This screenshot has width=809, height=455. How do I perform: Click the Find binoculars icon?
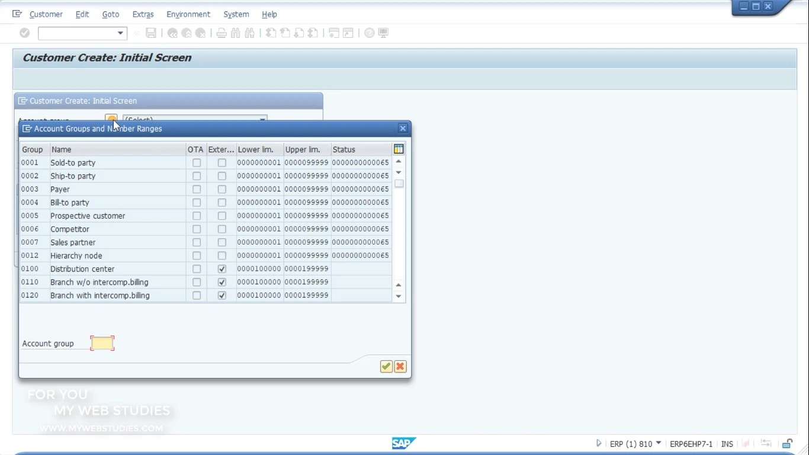coord(236,33)
